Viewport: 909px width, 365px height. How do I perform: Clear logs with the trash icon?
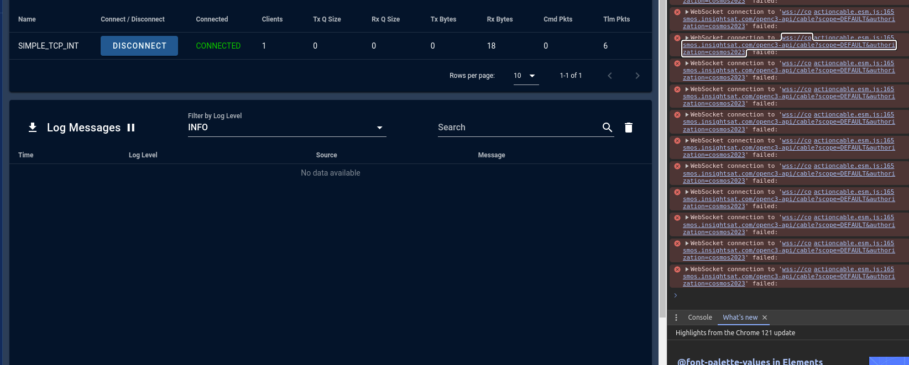point(629,128)
